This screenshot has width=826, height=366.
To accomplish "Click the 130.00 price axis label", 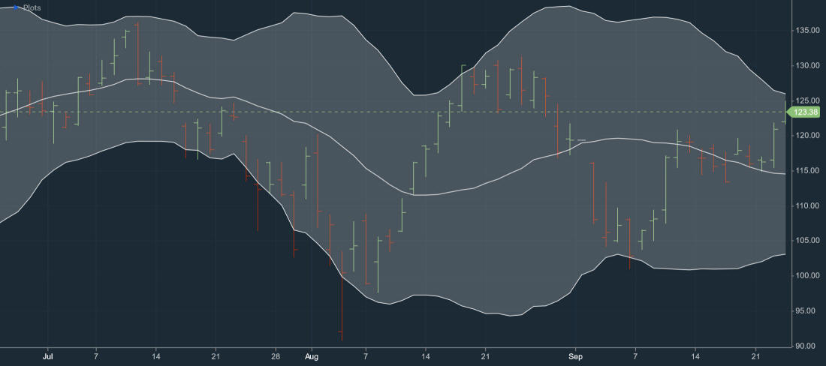I will (x=808, y=65).
